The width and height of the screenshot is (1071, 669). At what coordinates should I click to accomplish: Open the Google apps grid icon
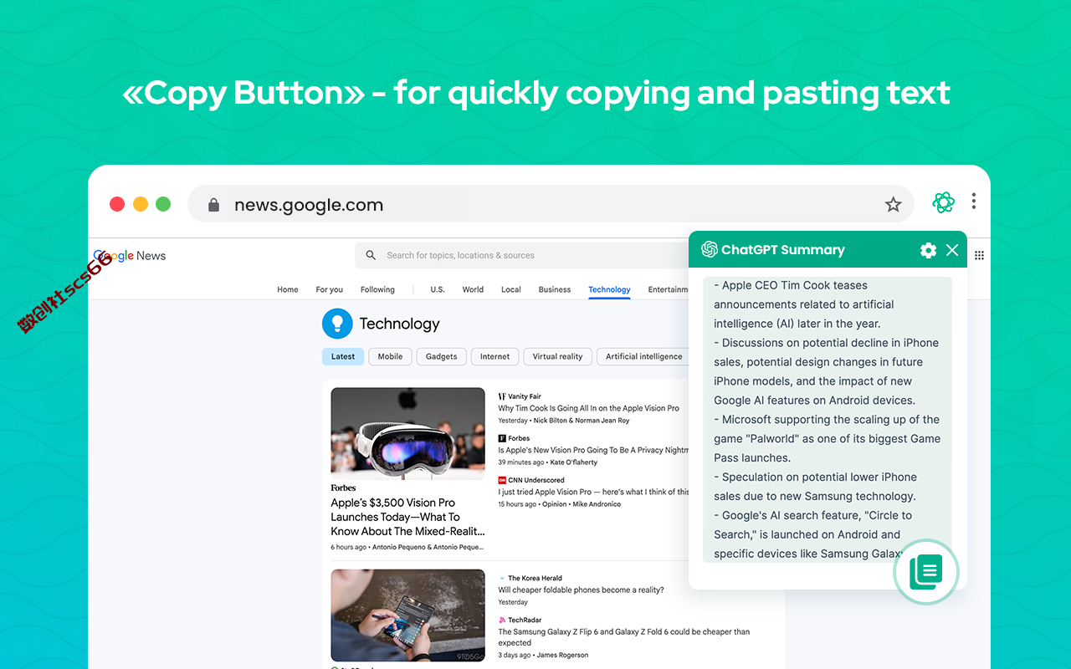pos(979,255)
